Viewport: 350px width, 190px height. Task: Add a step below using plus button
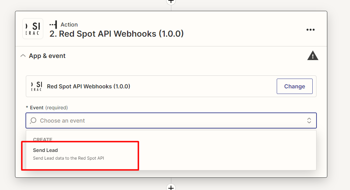(x=171, y=187)
